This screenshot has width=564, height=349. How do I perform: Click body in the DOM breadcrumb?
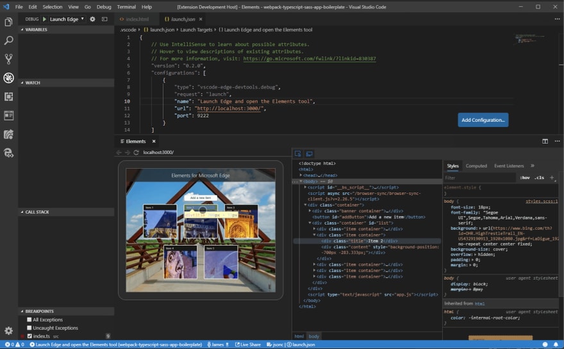(313, 336)
